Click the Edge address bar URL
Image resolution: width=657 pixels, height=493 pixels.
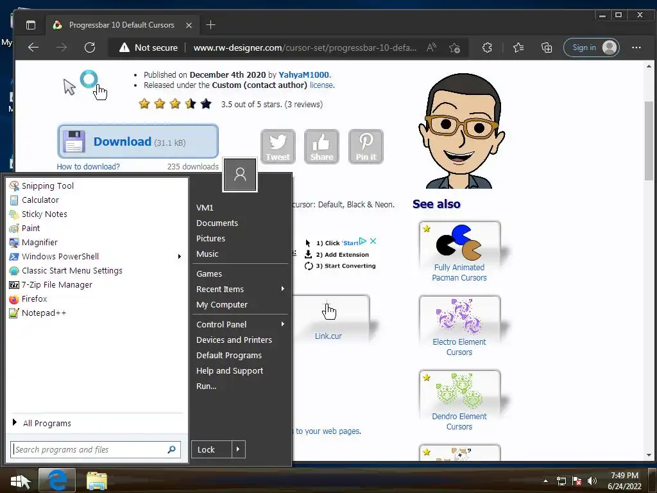point(305,48)
